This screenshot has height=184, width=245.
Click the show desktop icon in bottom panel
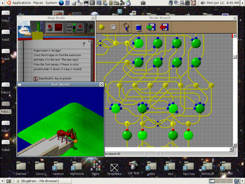(9, 181)
